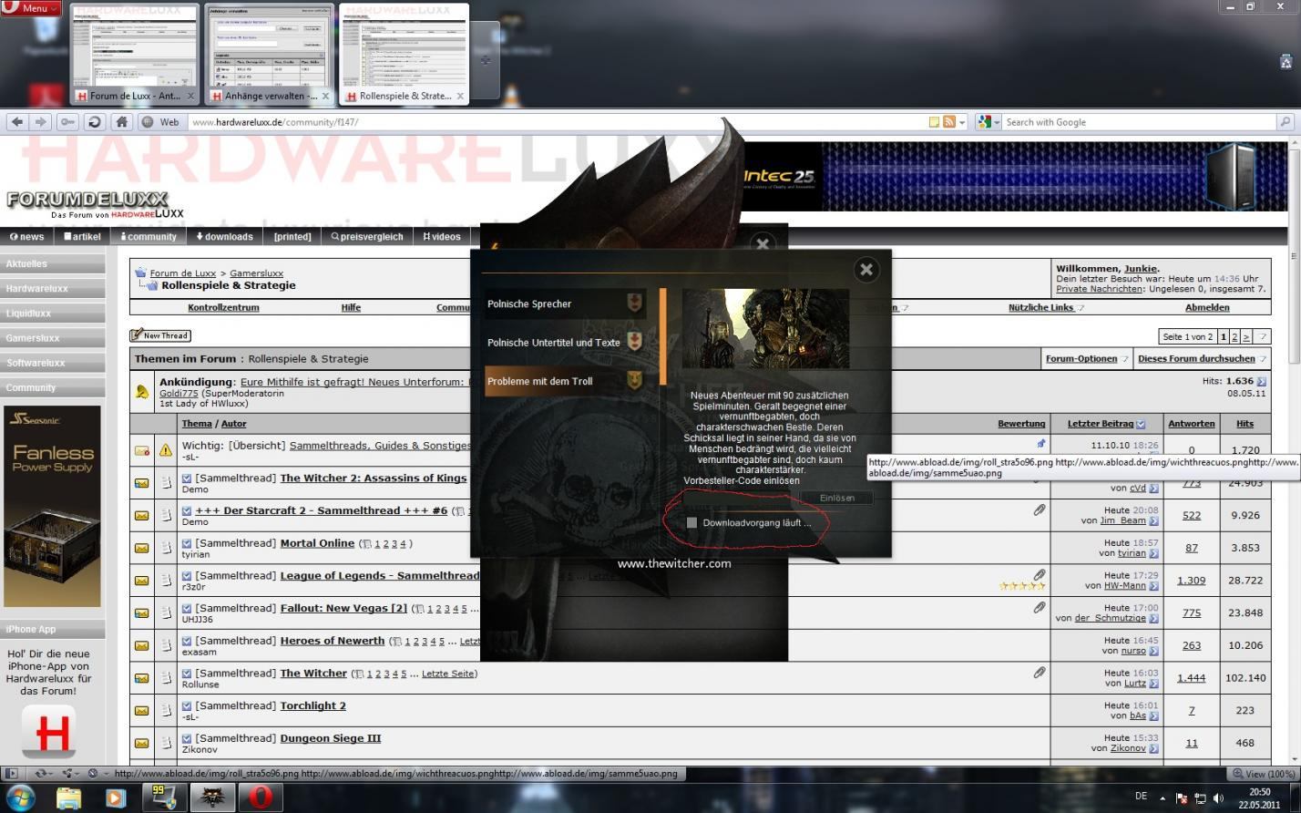Toggle checkbox beside The Witcher 2 Sammelthread
This screenshot has height=813, width=1301.
coord(187,478)
